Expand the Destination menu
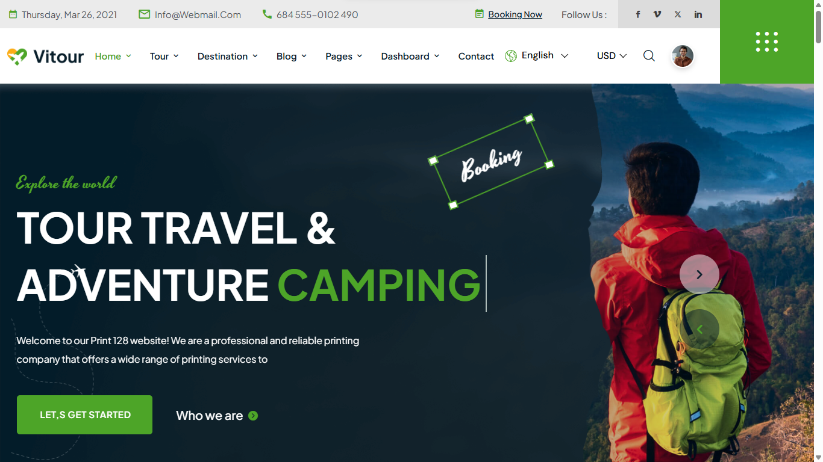The image size is (823, 462). click(x=227, y=56)
